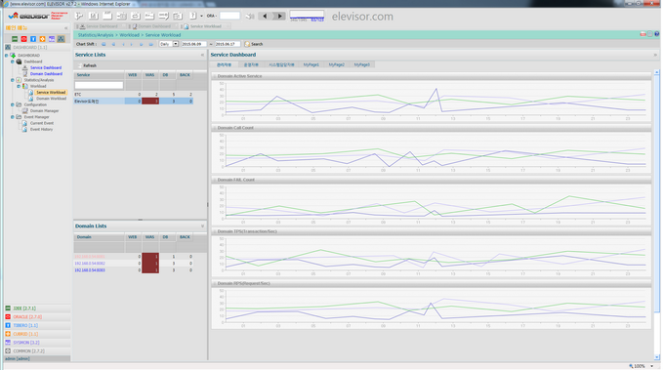Click the purple Sysmon module icon in sidebar toolbar

tap(52, 39)
